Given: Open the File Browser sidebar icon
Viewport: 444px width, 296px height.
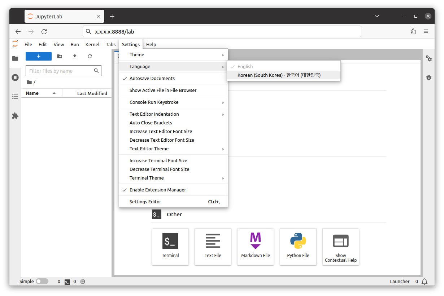Looking at the screenshot, I should [15, 58].
